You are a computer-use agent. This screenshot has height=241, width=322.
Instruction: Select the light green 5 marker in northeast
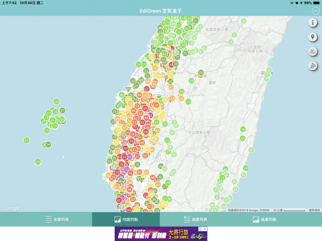[244, 21]
